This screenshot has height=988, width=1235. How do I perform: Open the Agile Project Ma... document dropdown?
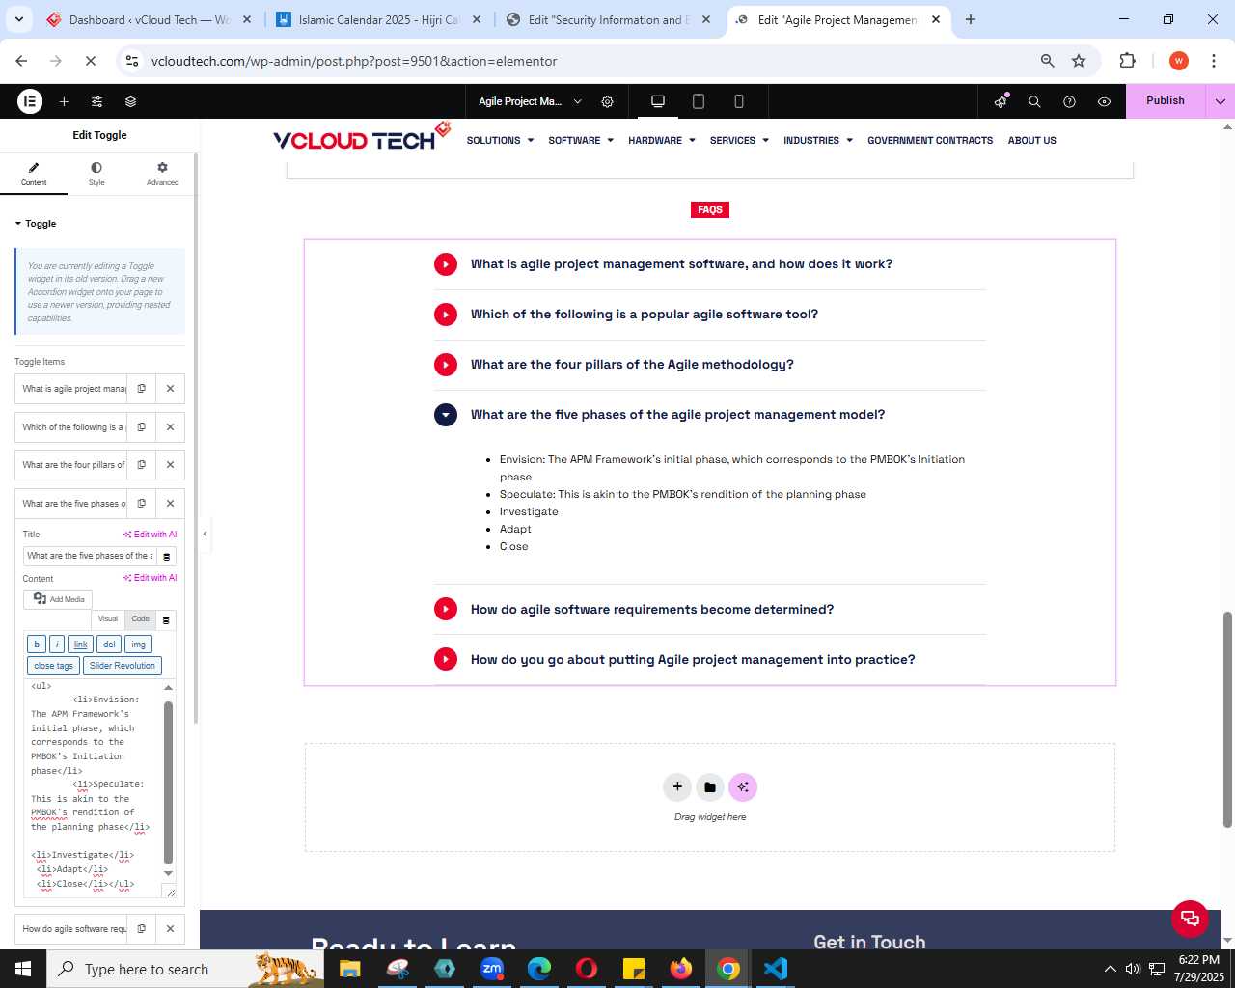pos(530,101)
